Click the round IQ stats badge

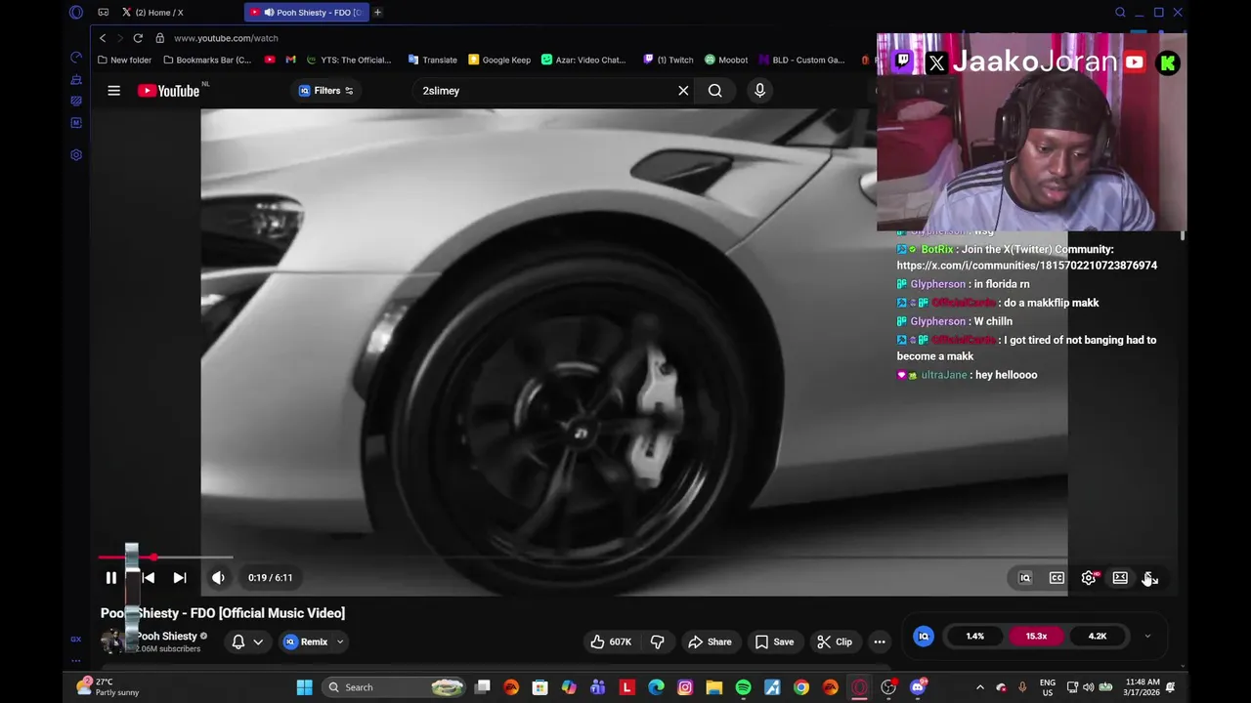point(924,637)
